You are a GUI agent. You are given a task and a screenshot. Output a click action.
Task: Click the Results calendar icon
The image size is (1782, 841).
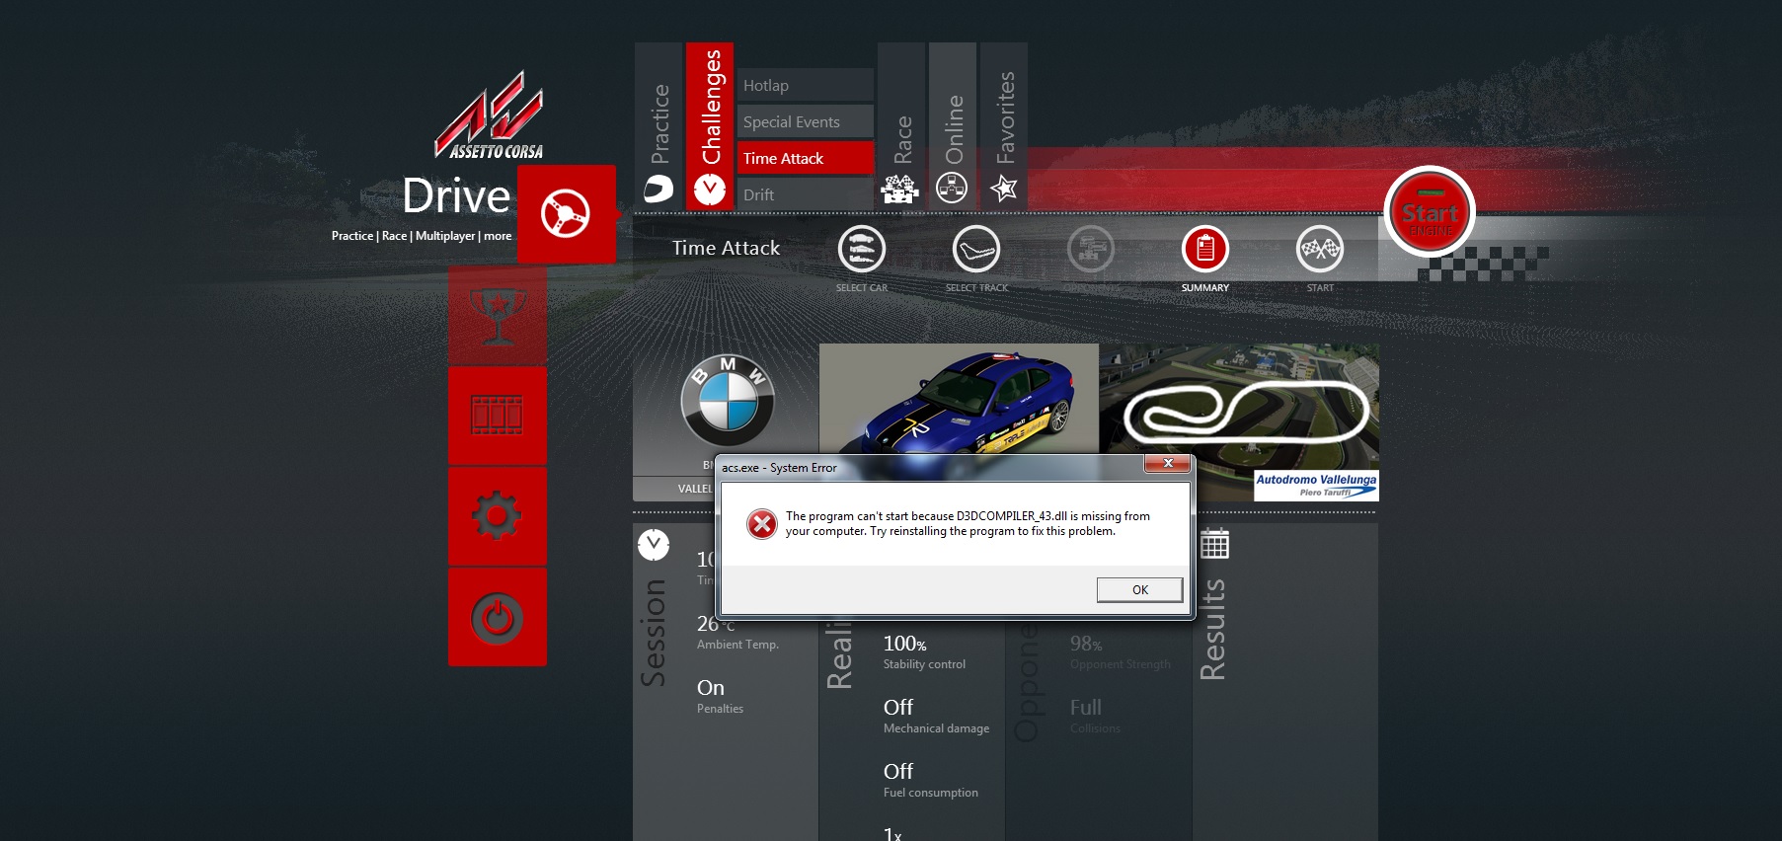point(1215,543)
